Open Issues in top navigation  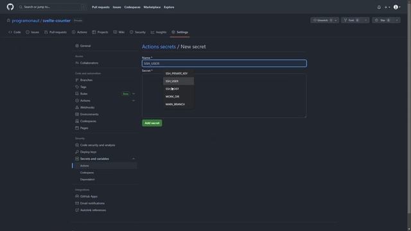117,7
